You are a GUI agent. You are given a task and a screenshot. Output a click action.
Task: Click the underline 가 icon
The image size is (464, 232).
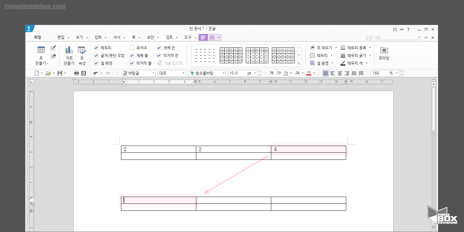pyautogui.click(x=286, y=73)
